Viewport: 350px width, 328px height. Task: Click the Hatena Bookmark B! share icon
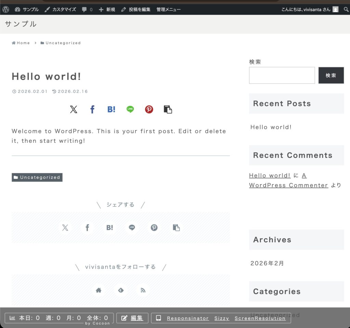pyautogui.click(x=111, y=109)
